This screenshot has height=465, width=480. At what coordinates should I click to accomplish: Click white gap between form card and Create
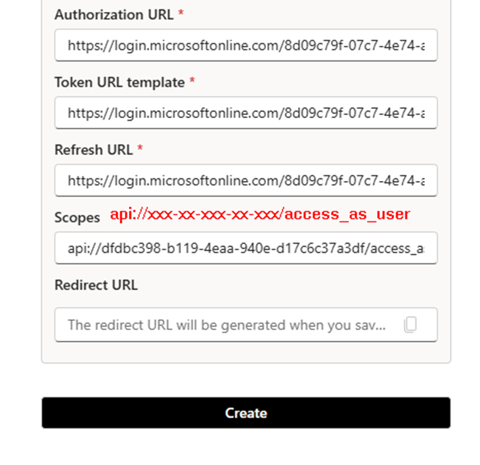[246, 380]
